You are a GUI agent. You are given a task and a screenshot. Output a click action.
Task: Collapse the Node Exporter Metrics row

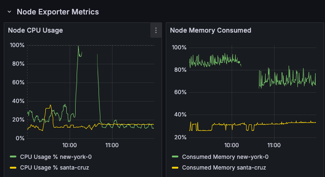tap(9, 12)
